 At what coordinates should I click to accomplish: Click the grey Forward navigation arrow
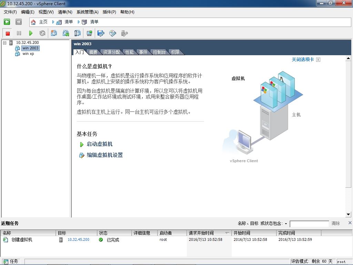(x=19, y=22)
